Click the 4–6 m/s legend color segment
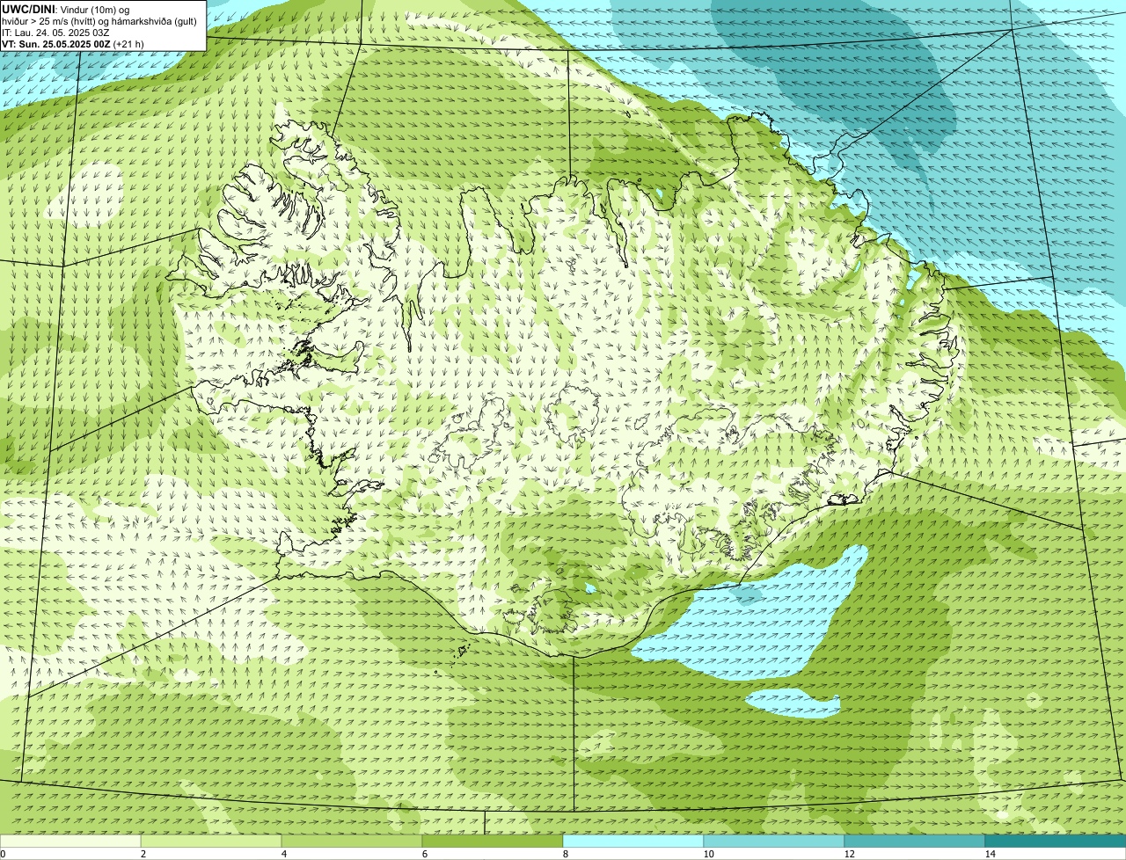Viewport: 1126px width, 860px height. (x=352, y=841)
